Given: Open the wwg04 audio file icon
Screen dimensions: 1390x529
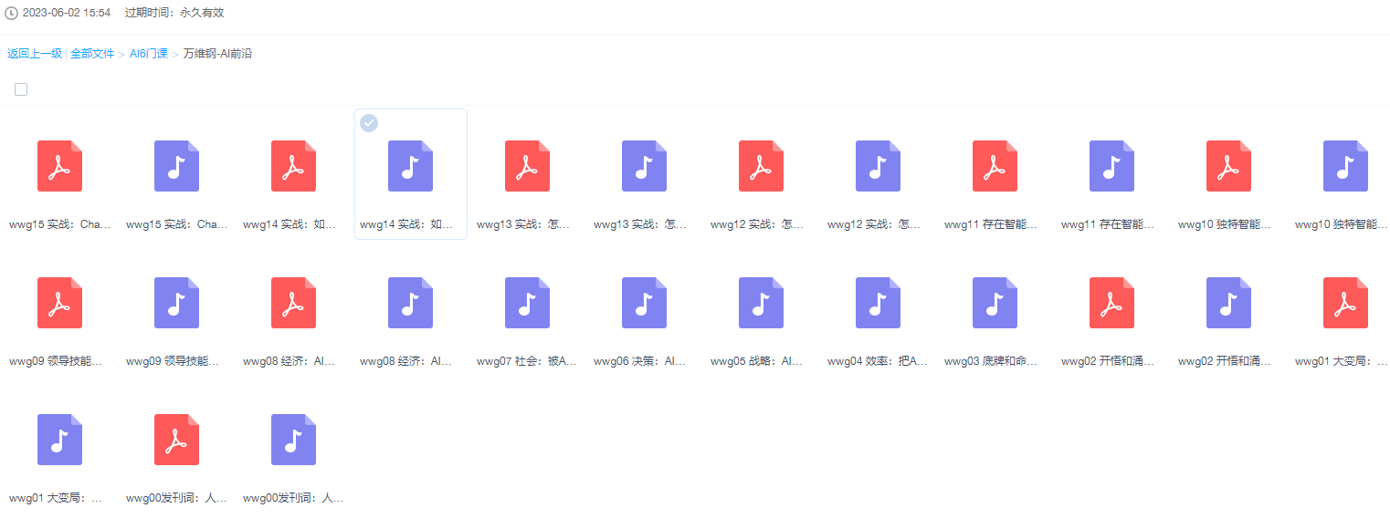Looking at the screenshot, I should [878, 303].
